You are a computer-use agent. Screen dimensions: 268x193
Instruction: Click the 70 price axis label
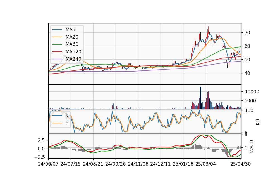click(x=247, y=33)
